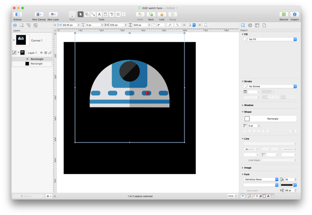The image size is (312, 215).
Task: Switch to Selection sidebar tab
Action: [36, 25]
